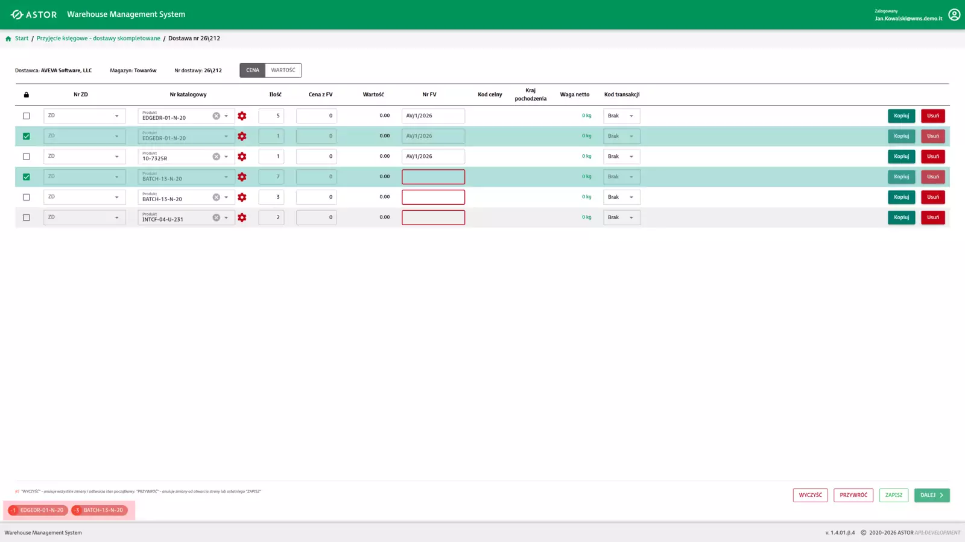Click the ASTOR logo
Viewport: 965px width, 542px height.
coord(34,14)
